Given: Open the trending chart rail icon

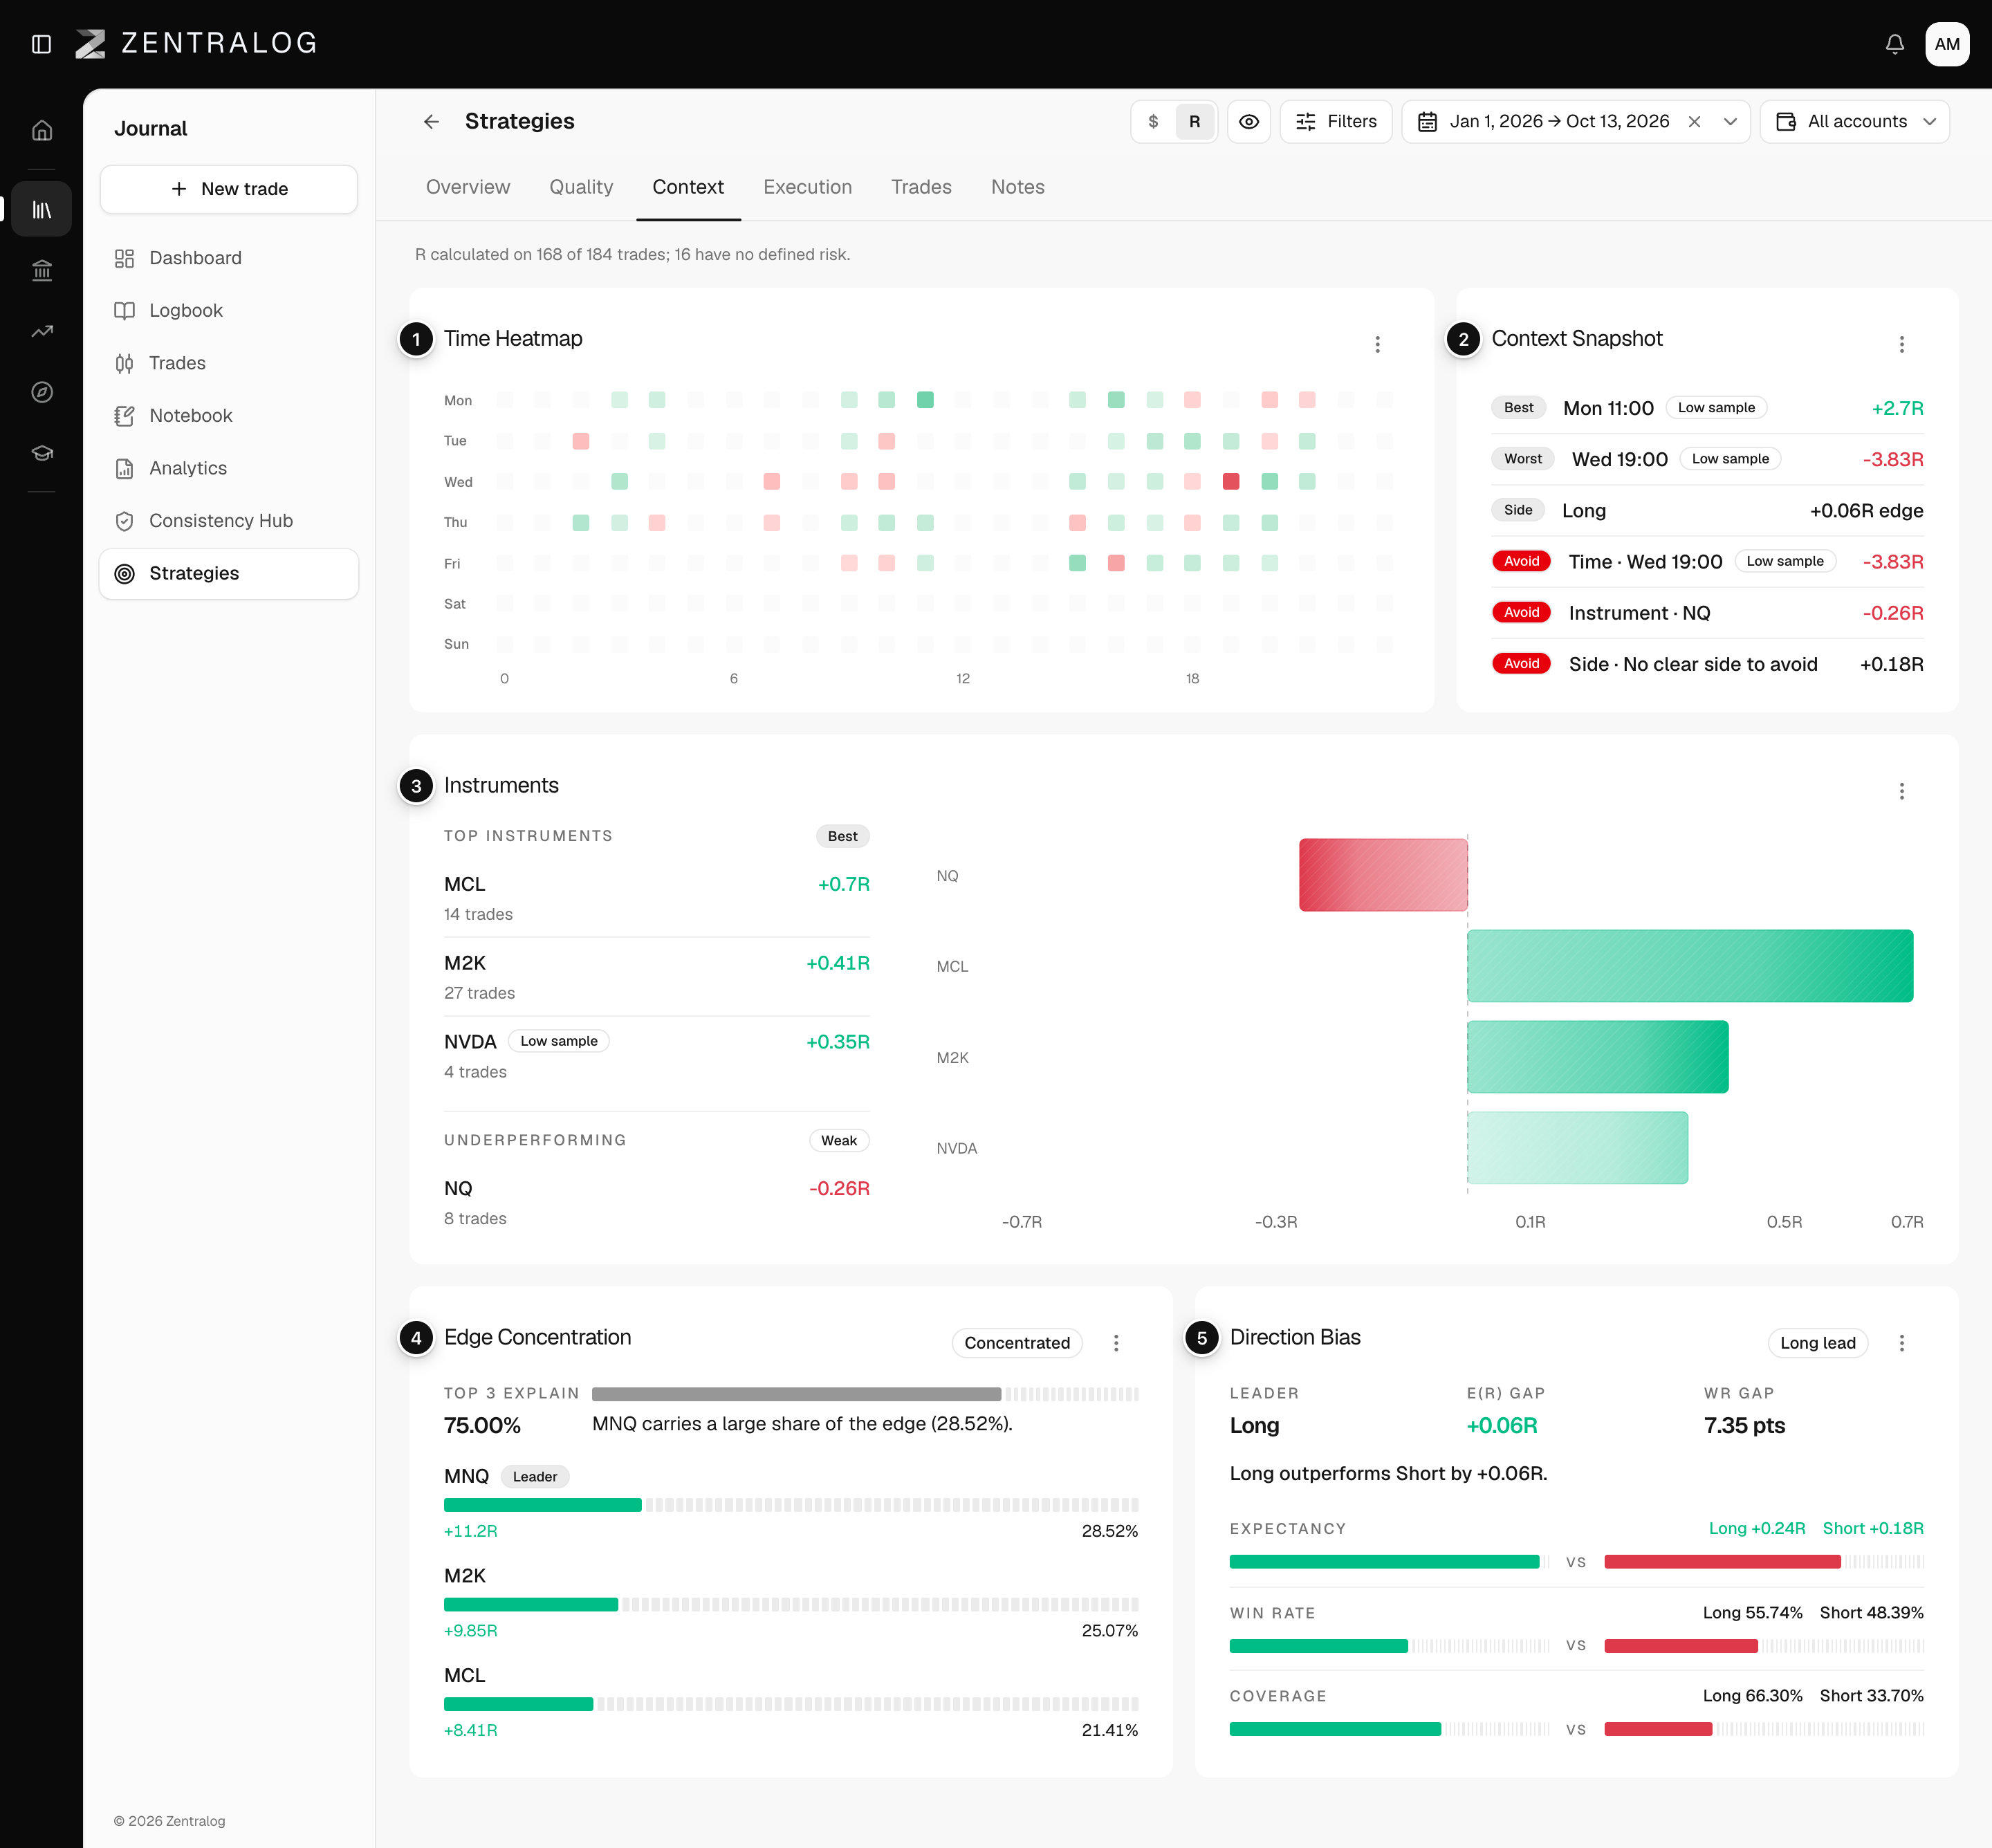Looking at the screenshot, I should 42,331.
